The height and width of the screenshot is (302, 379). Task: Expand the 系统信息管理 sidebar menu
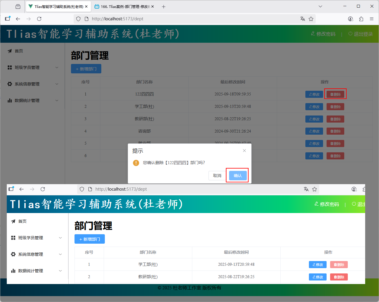32,84
